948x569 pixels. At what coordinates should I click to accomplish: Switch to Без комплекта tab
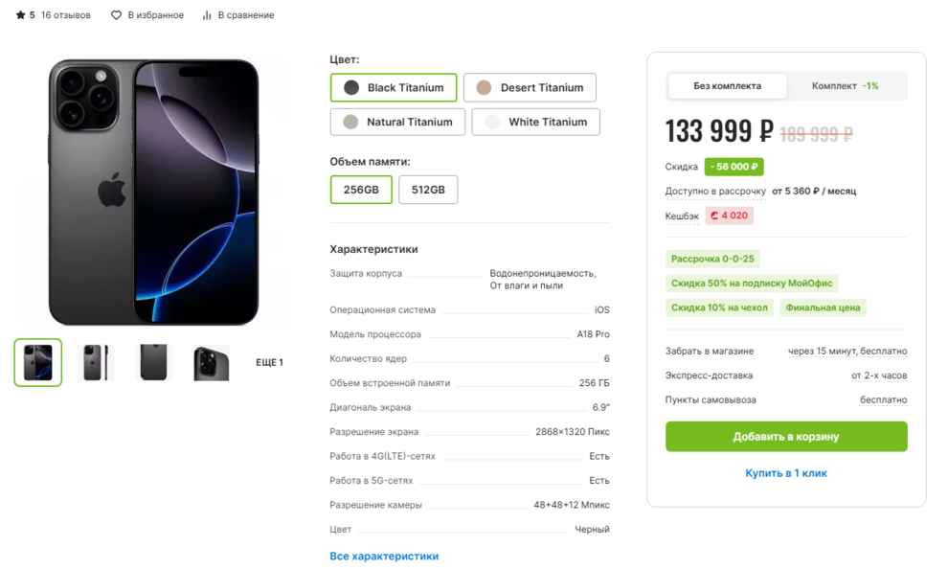(x=728, y=86)
